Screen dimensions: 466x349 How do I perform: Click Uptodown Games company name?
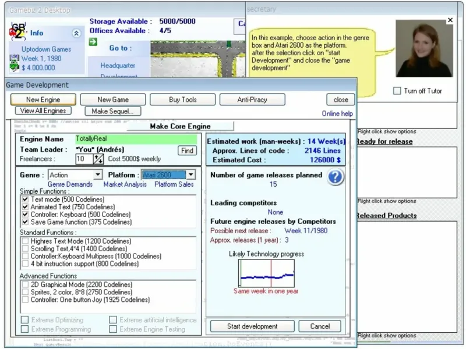click(x=46, y=49)
